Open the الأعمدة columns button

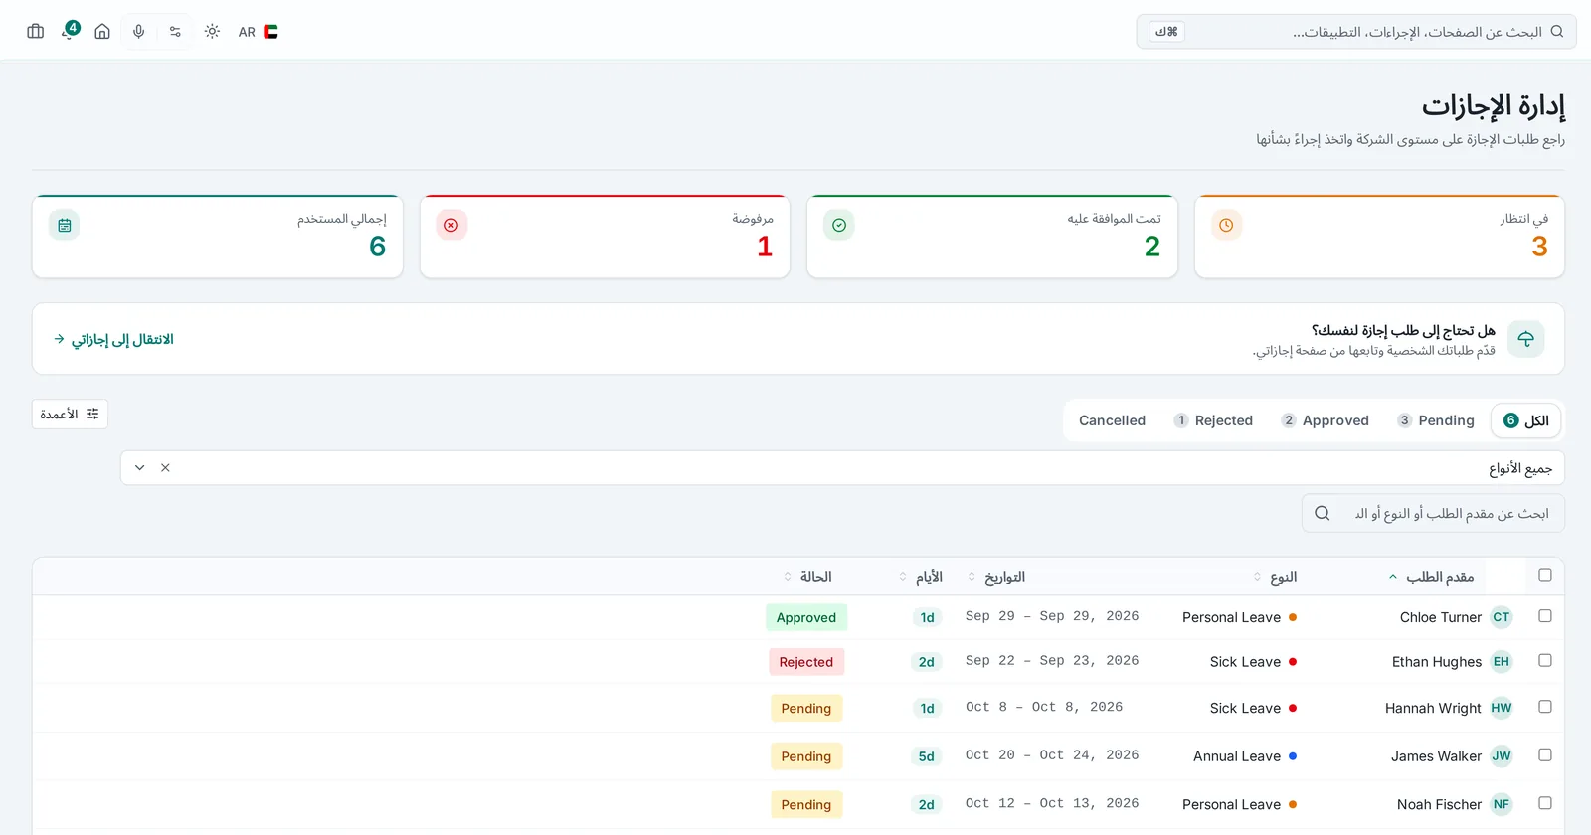70,414
